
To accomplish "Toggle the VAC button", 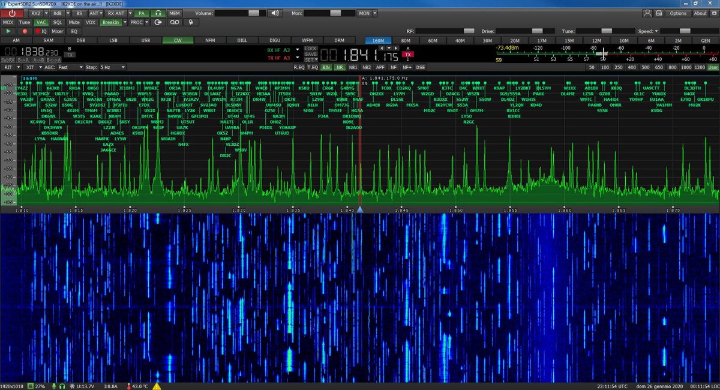I will [x=40, y=22].
